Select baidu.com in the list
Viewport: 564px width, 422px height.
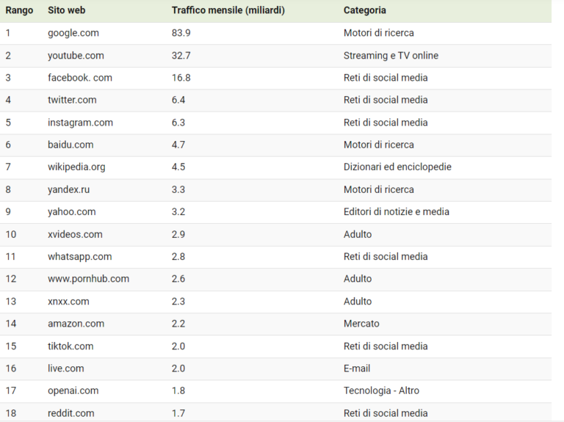pos(70,145)
